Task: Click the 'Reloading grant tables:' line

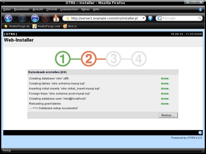Action: pyautogui.click(x=45, y=103)
